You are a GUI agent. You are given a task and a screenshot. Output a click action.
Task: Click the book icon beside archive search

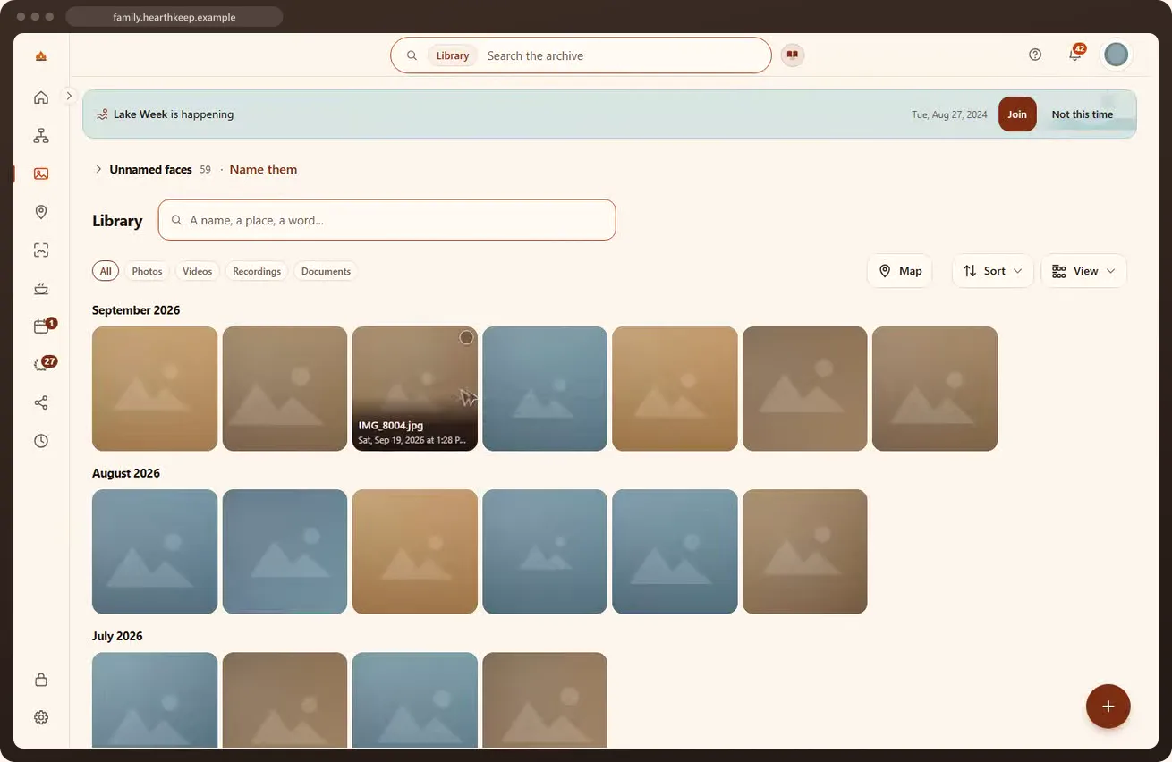pos(792,55)
